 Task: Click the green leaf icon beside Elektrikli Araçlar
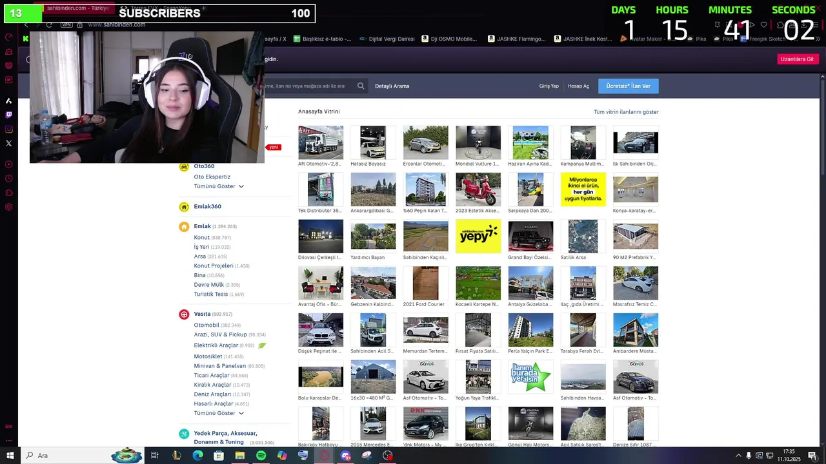262,345
